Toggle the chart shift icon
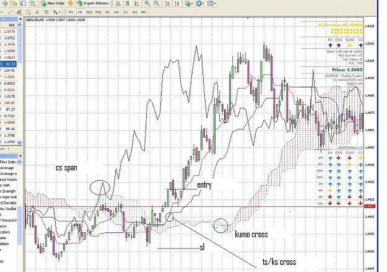Viewport: 387px width, 272px height. tap(176, 4)
